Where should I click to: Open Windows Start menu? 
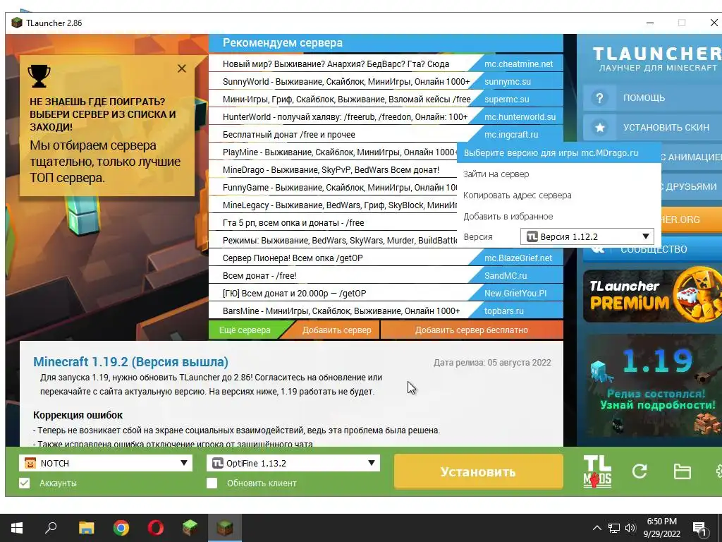(x=17, y=528)
